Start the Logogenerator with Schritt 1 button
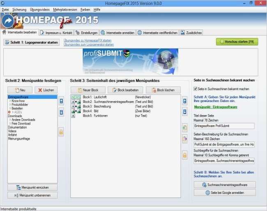267x211 pixels. (x=31, y=43)
